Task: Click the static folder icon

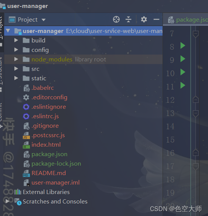Action: (26, 78)
